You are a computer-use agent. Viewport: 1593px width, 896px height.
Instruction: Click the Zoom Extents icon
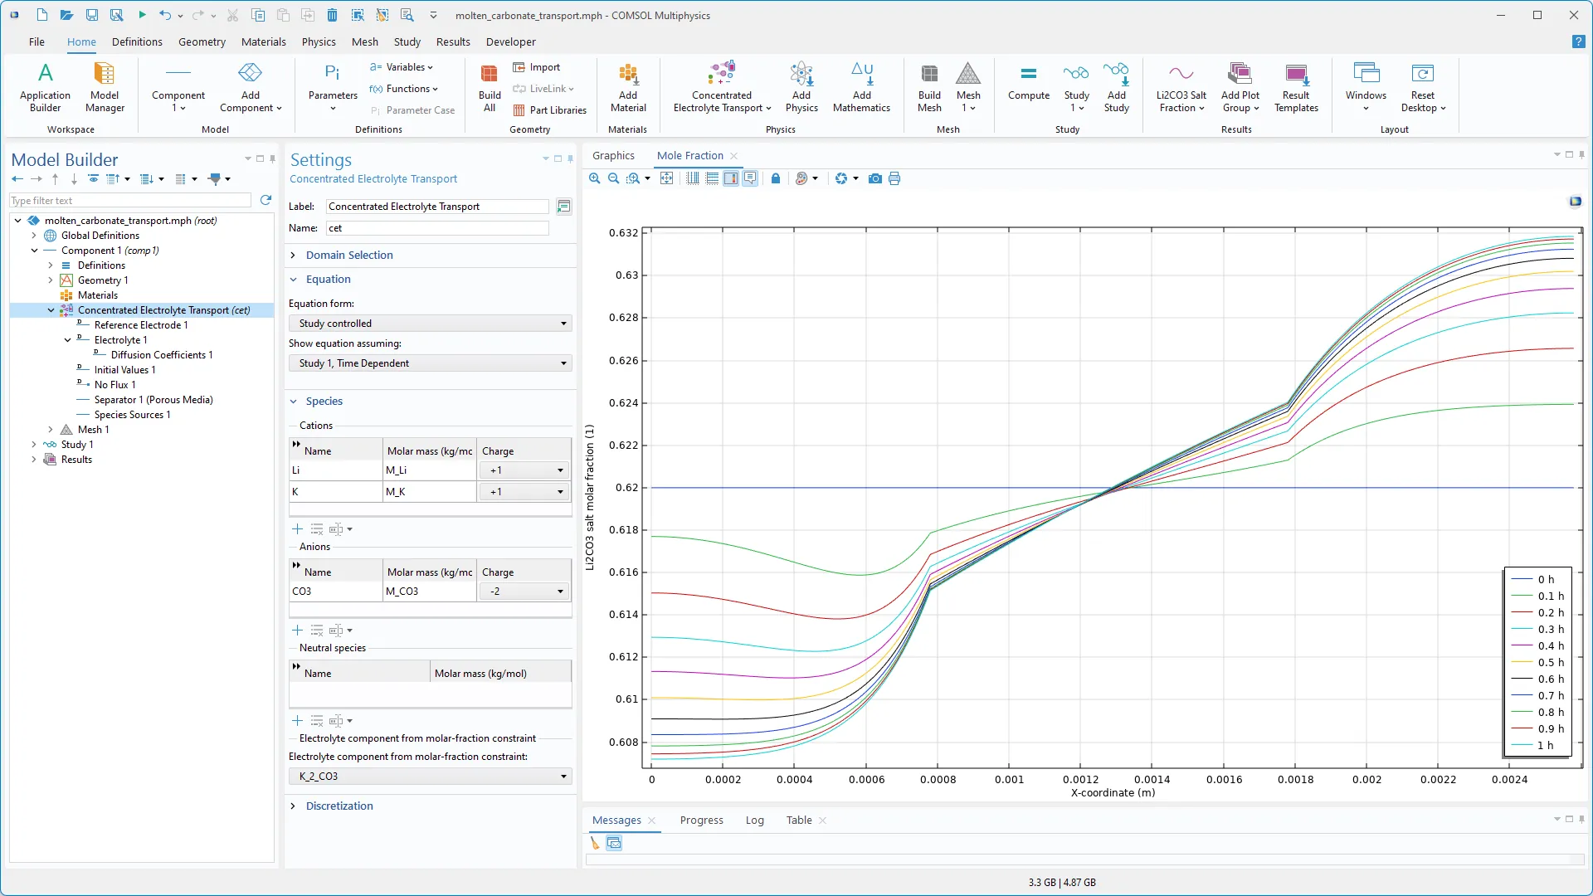point(666,178)
